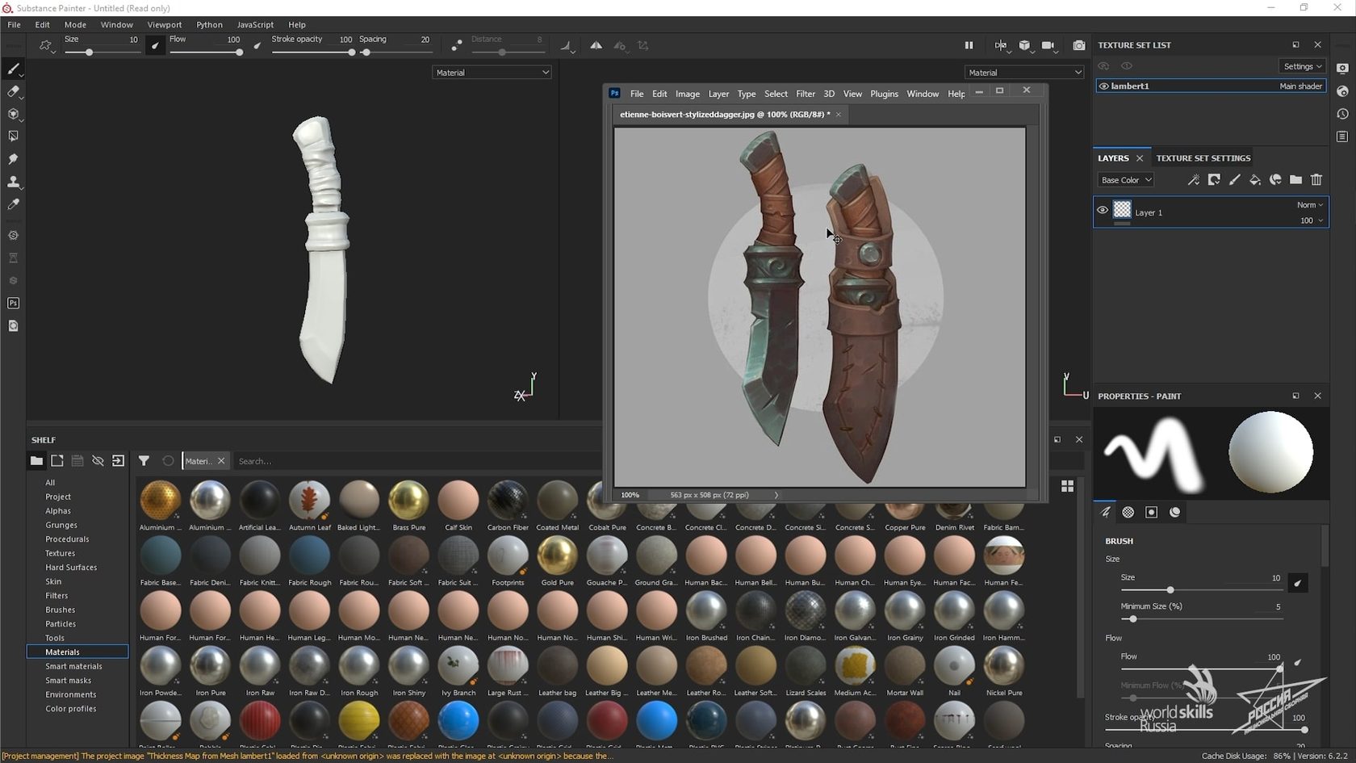Take viewport screenshot with camera icon
The width and height of the screenshot is (1356, 763).
pos(1079,45)
